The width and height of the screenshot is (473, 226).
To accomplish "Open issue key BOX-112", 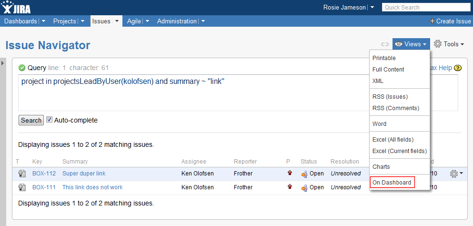I will tap(44, 174).
